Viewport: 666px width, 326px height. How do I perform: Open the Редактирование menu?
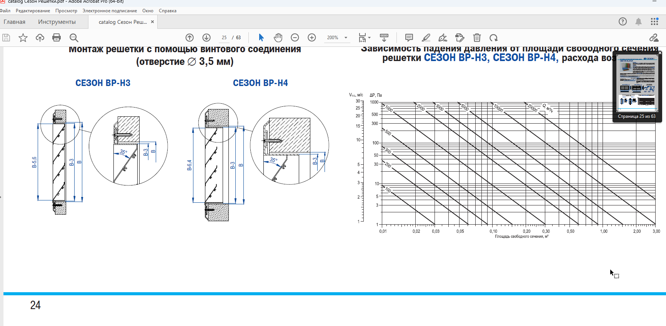click(x=33, y=11)
